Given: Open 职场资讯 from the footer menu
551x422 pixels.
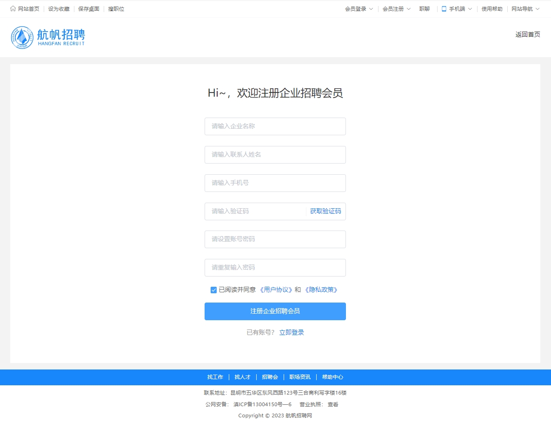Looking at the screenshot, I should 300,377.
